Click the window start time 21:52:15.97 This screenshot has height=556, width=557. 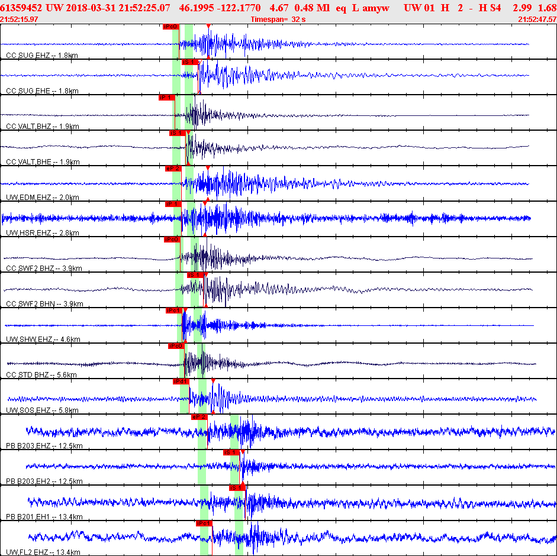coord(19,20)
